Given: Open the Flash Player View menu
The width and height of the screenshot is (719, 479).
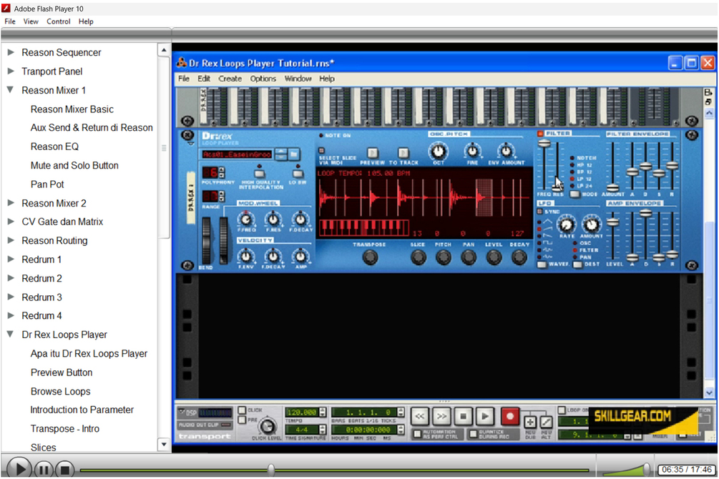Looking at the screenshot, I should [31, 21].
